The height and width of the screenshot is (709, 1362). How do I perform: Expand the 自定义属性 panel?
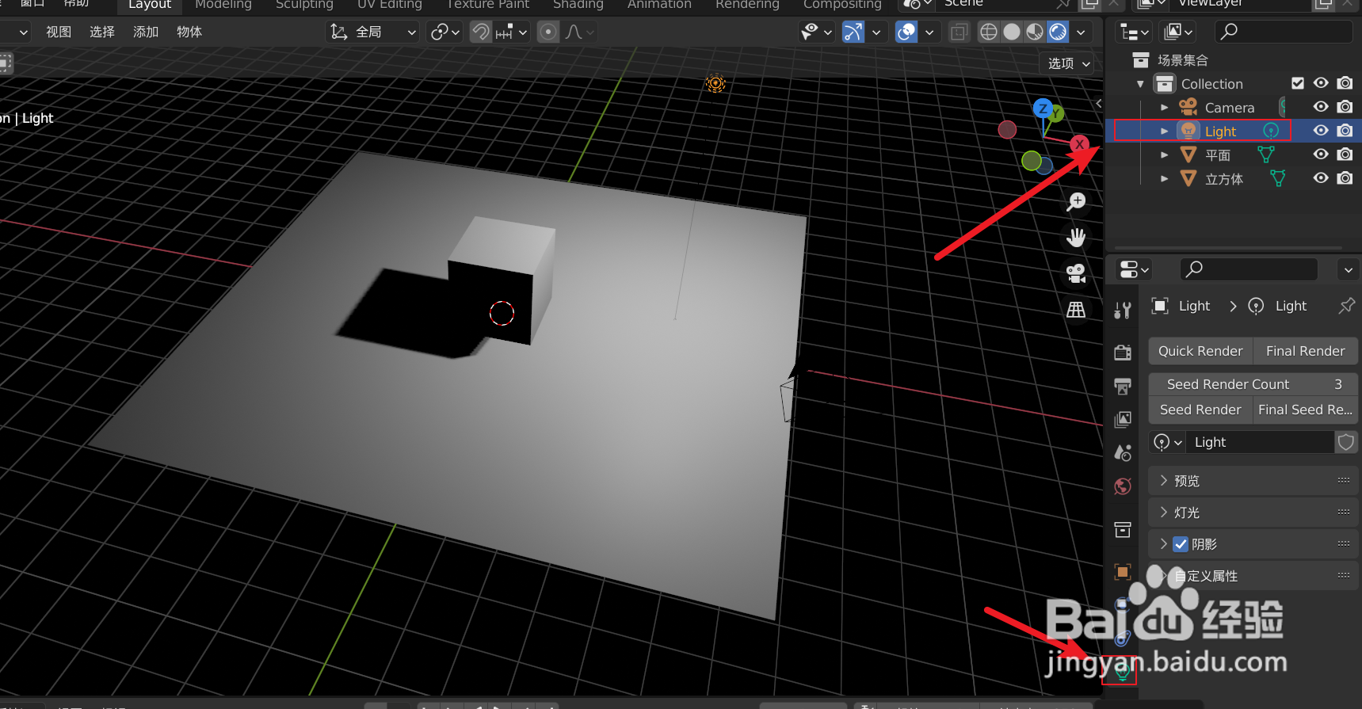(1253, 576)
